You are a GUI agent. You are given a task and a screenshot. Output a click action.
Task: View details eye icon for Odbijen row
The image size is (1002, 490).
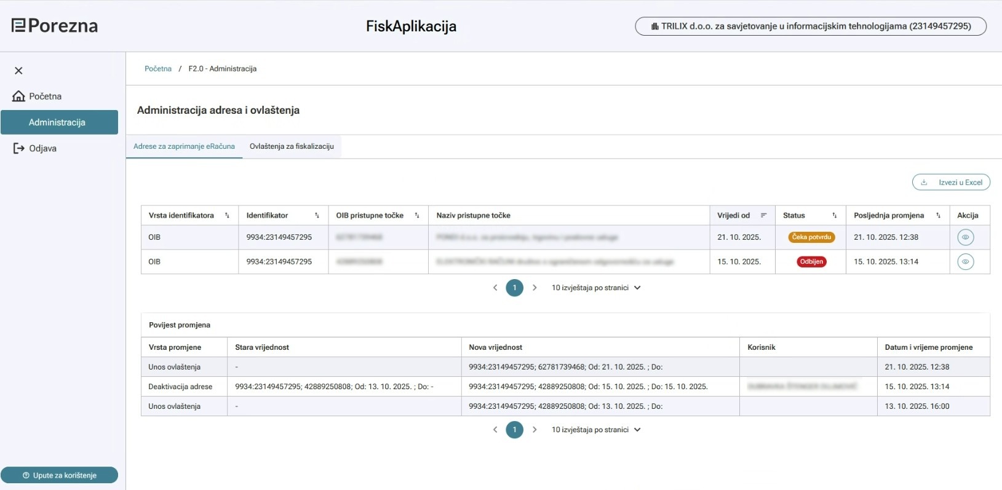[x=966, y=262]
